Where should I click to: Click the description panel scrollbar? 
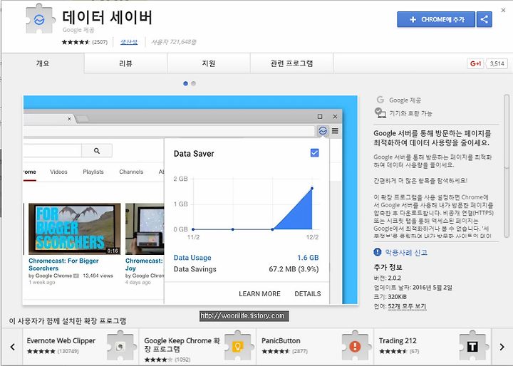coord(507,166)
